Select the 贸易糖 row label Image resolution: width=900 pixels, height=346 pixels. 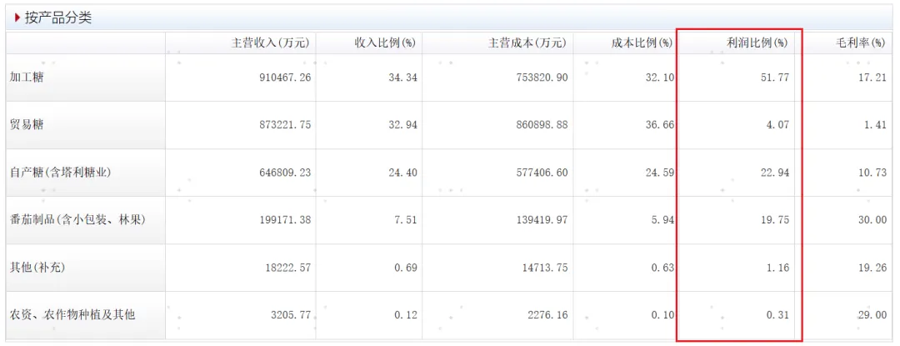tap(27, 124)
